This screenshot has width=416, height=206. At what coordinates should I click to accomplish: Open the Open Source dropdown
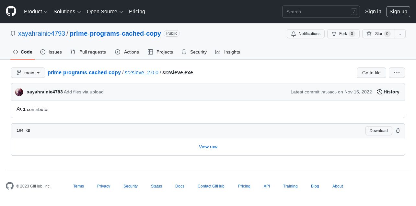(x=105, y=12)
